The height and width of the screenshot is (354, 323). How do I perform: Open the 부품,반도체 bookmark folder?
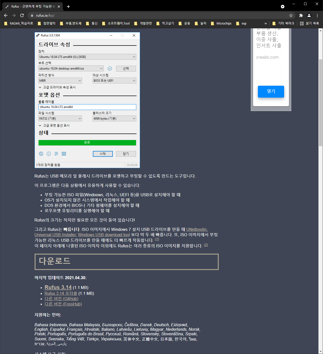[x=71, y=23]
